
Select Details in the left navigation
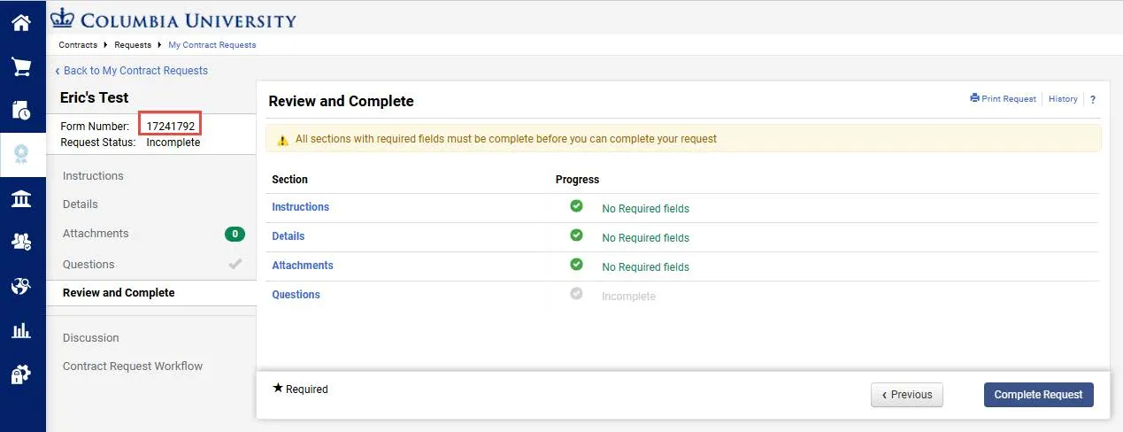(81, 204)
